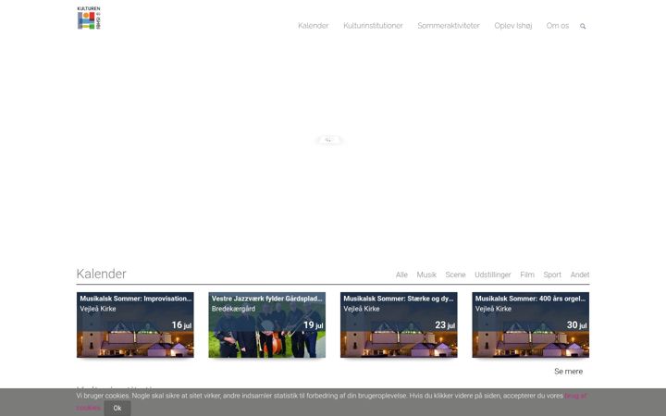Open Musikalsk Sommer: Improvisation event on 16 jul
666x416 pixels.
point(135,324)
